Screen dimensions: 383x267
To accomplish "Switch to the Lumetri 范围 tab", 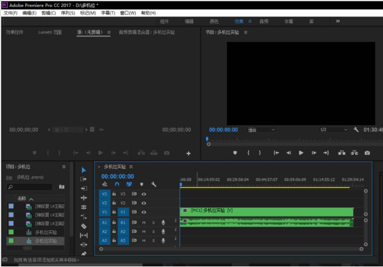I will click(50, 32).
